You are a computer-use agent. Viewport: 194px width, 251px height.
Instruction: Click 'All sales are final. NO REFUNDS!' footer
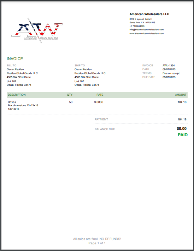[x=97, y=239]
